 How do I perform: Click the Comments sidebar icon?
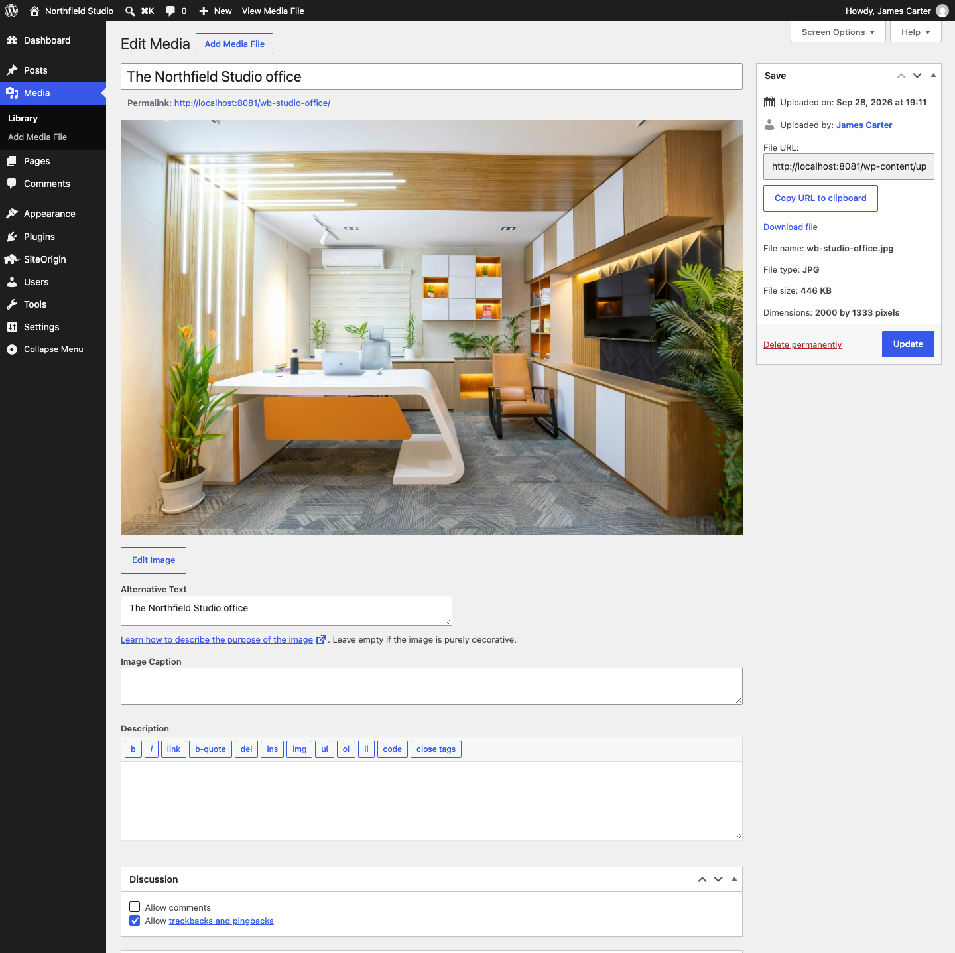click(12, 184)
